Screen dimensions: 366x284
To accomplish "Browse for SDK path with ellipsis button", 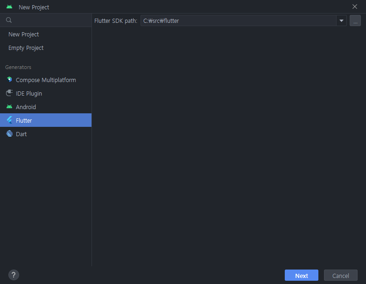I will click(355, 21).
